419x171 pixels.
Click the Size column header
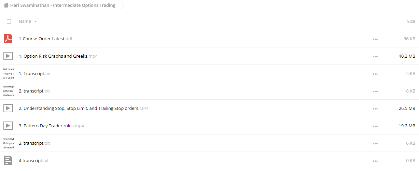(411, 21)
